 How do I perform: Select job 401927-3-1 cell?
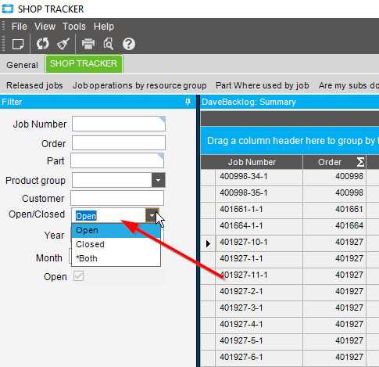click(x=259, y=308)
